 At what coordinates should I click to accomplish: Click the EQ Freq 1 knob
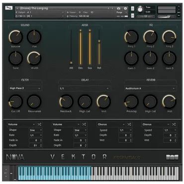[x=131, y=37]
